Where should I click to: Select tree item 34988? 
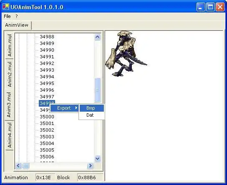[x=47, y=37]
